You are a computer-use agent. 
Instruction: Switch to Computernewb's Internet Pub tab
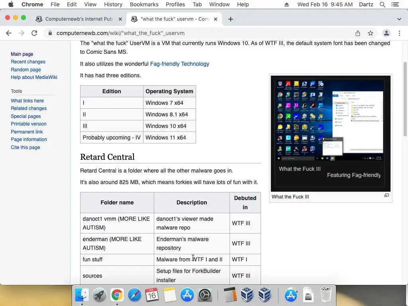[x=79, y=19]
